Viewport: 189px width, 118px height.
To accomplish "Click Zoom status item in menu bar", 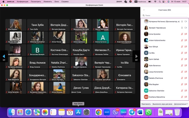I will click(119, 2).
